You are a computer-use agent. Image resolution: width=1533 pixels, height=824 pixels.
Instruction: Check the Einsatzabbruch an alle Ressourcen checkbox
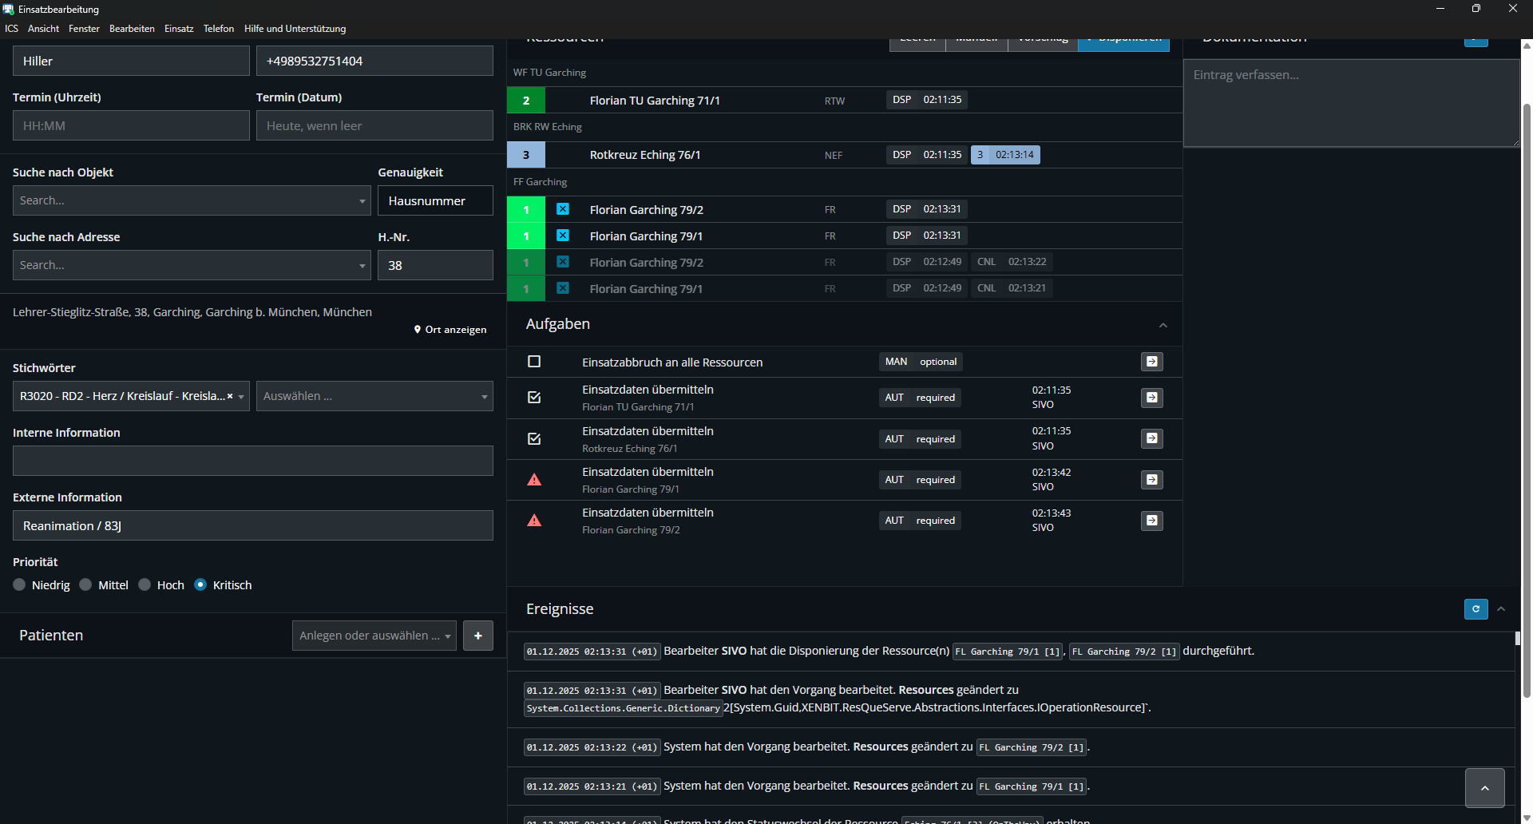point(535,362)
